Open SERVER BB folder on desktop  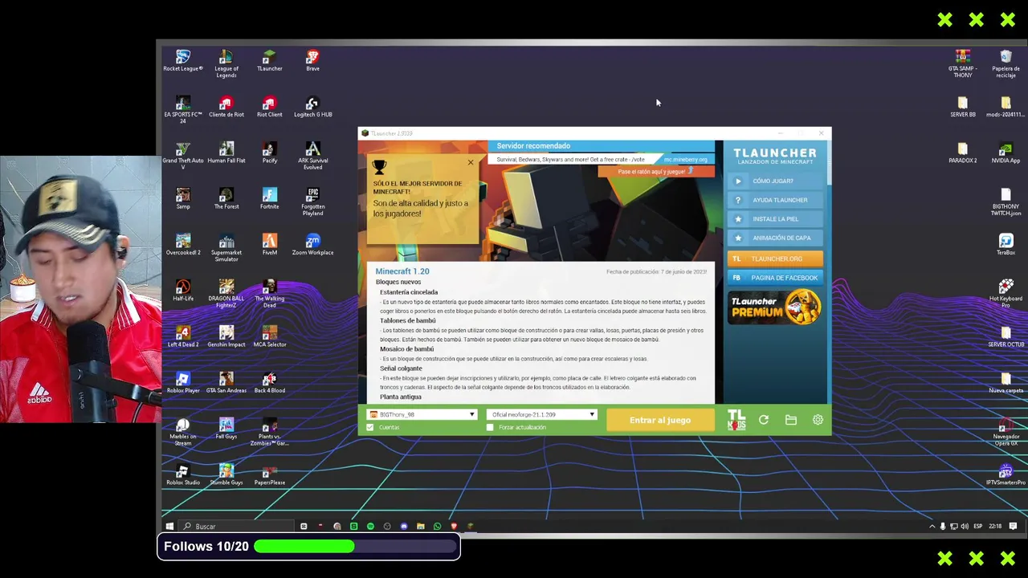[x=962, y=107]
